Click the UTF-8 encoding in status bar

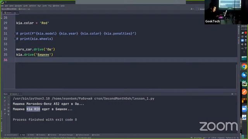point(214,138)
